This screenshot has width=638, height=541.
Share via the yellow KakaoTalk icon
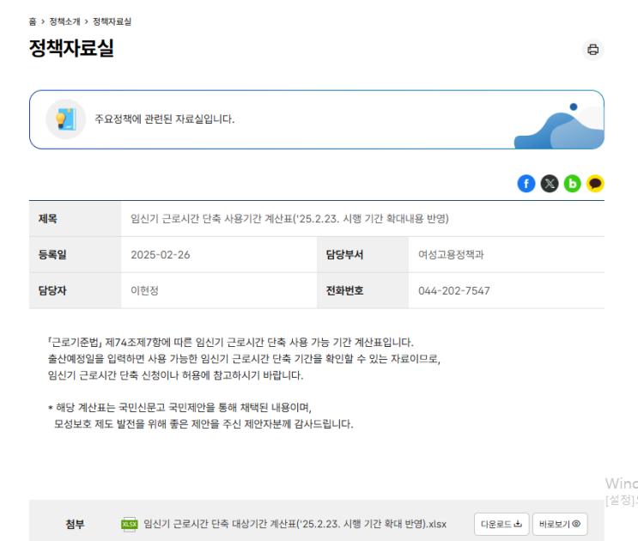(595, 184)
